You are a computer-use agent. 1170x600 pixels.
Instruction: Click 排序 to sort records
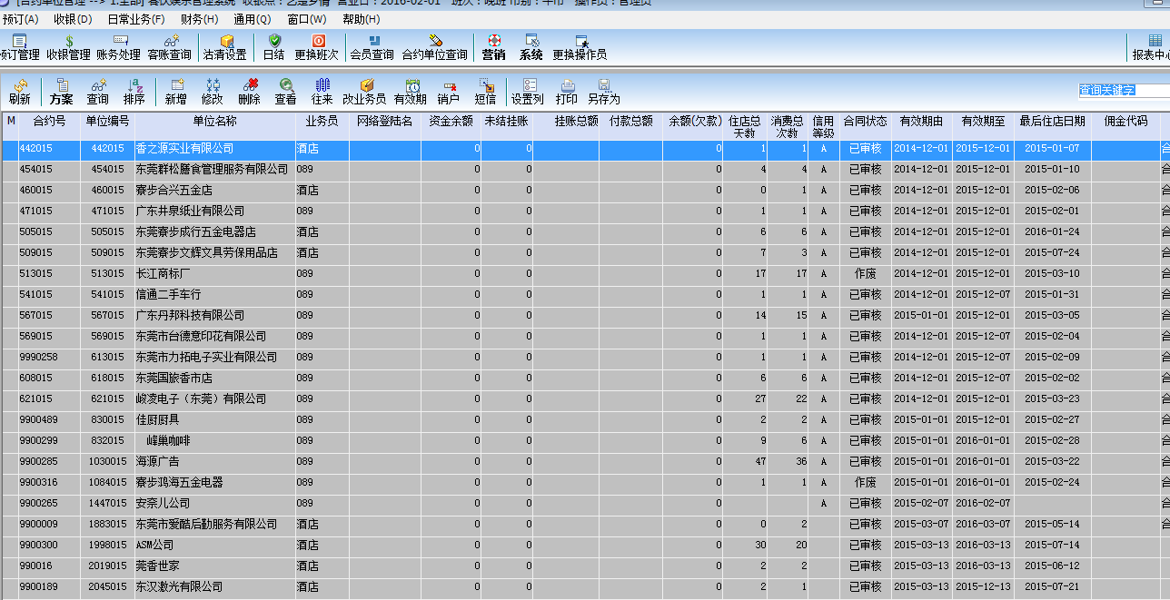pyautogui.click(x=134, y=92)
